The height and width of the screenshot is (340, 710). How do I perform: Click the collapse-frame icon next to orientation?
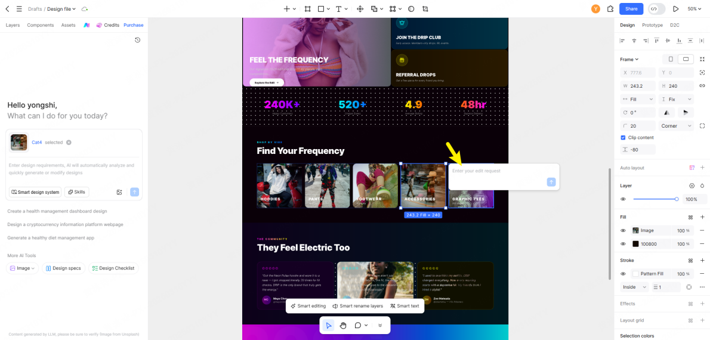(702, 59)
